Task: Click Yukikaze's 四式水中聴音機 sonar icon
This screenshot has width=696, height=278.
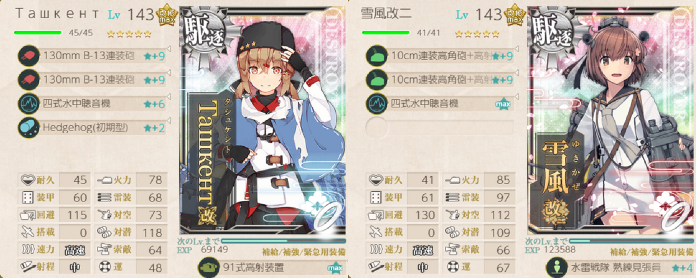Action: pos(375,104)
